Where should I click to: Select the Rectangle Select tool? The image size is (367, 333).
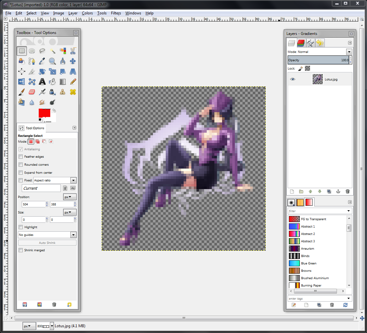coord(22,51)
